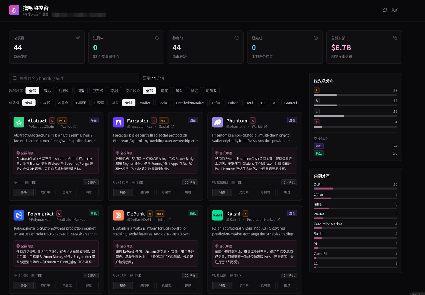Click priority A distribution bar

[355, 95]
